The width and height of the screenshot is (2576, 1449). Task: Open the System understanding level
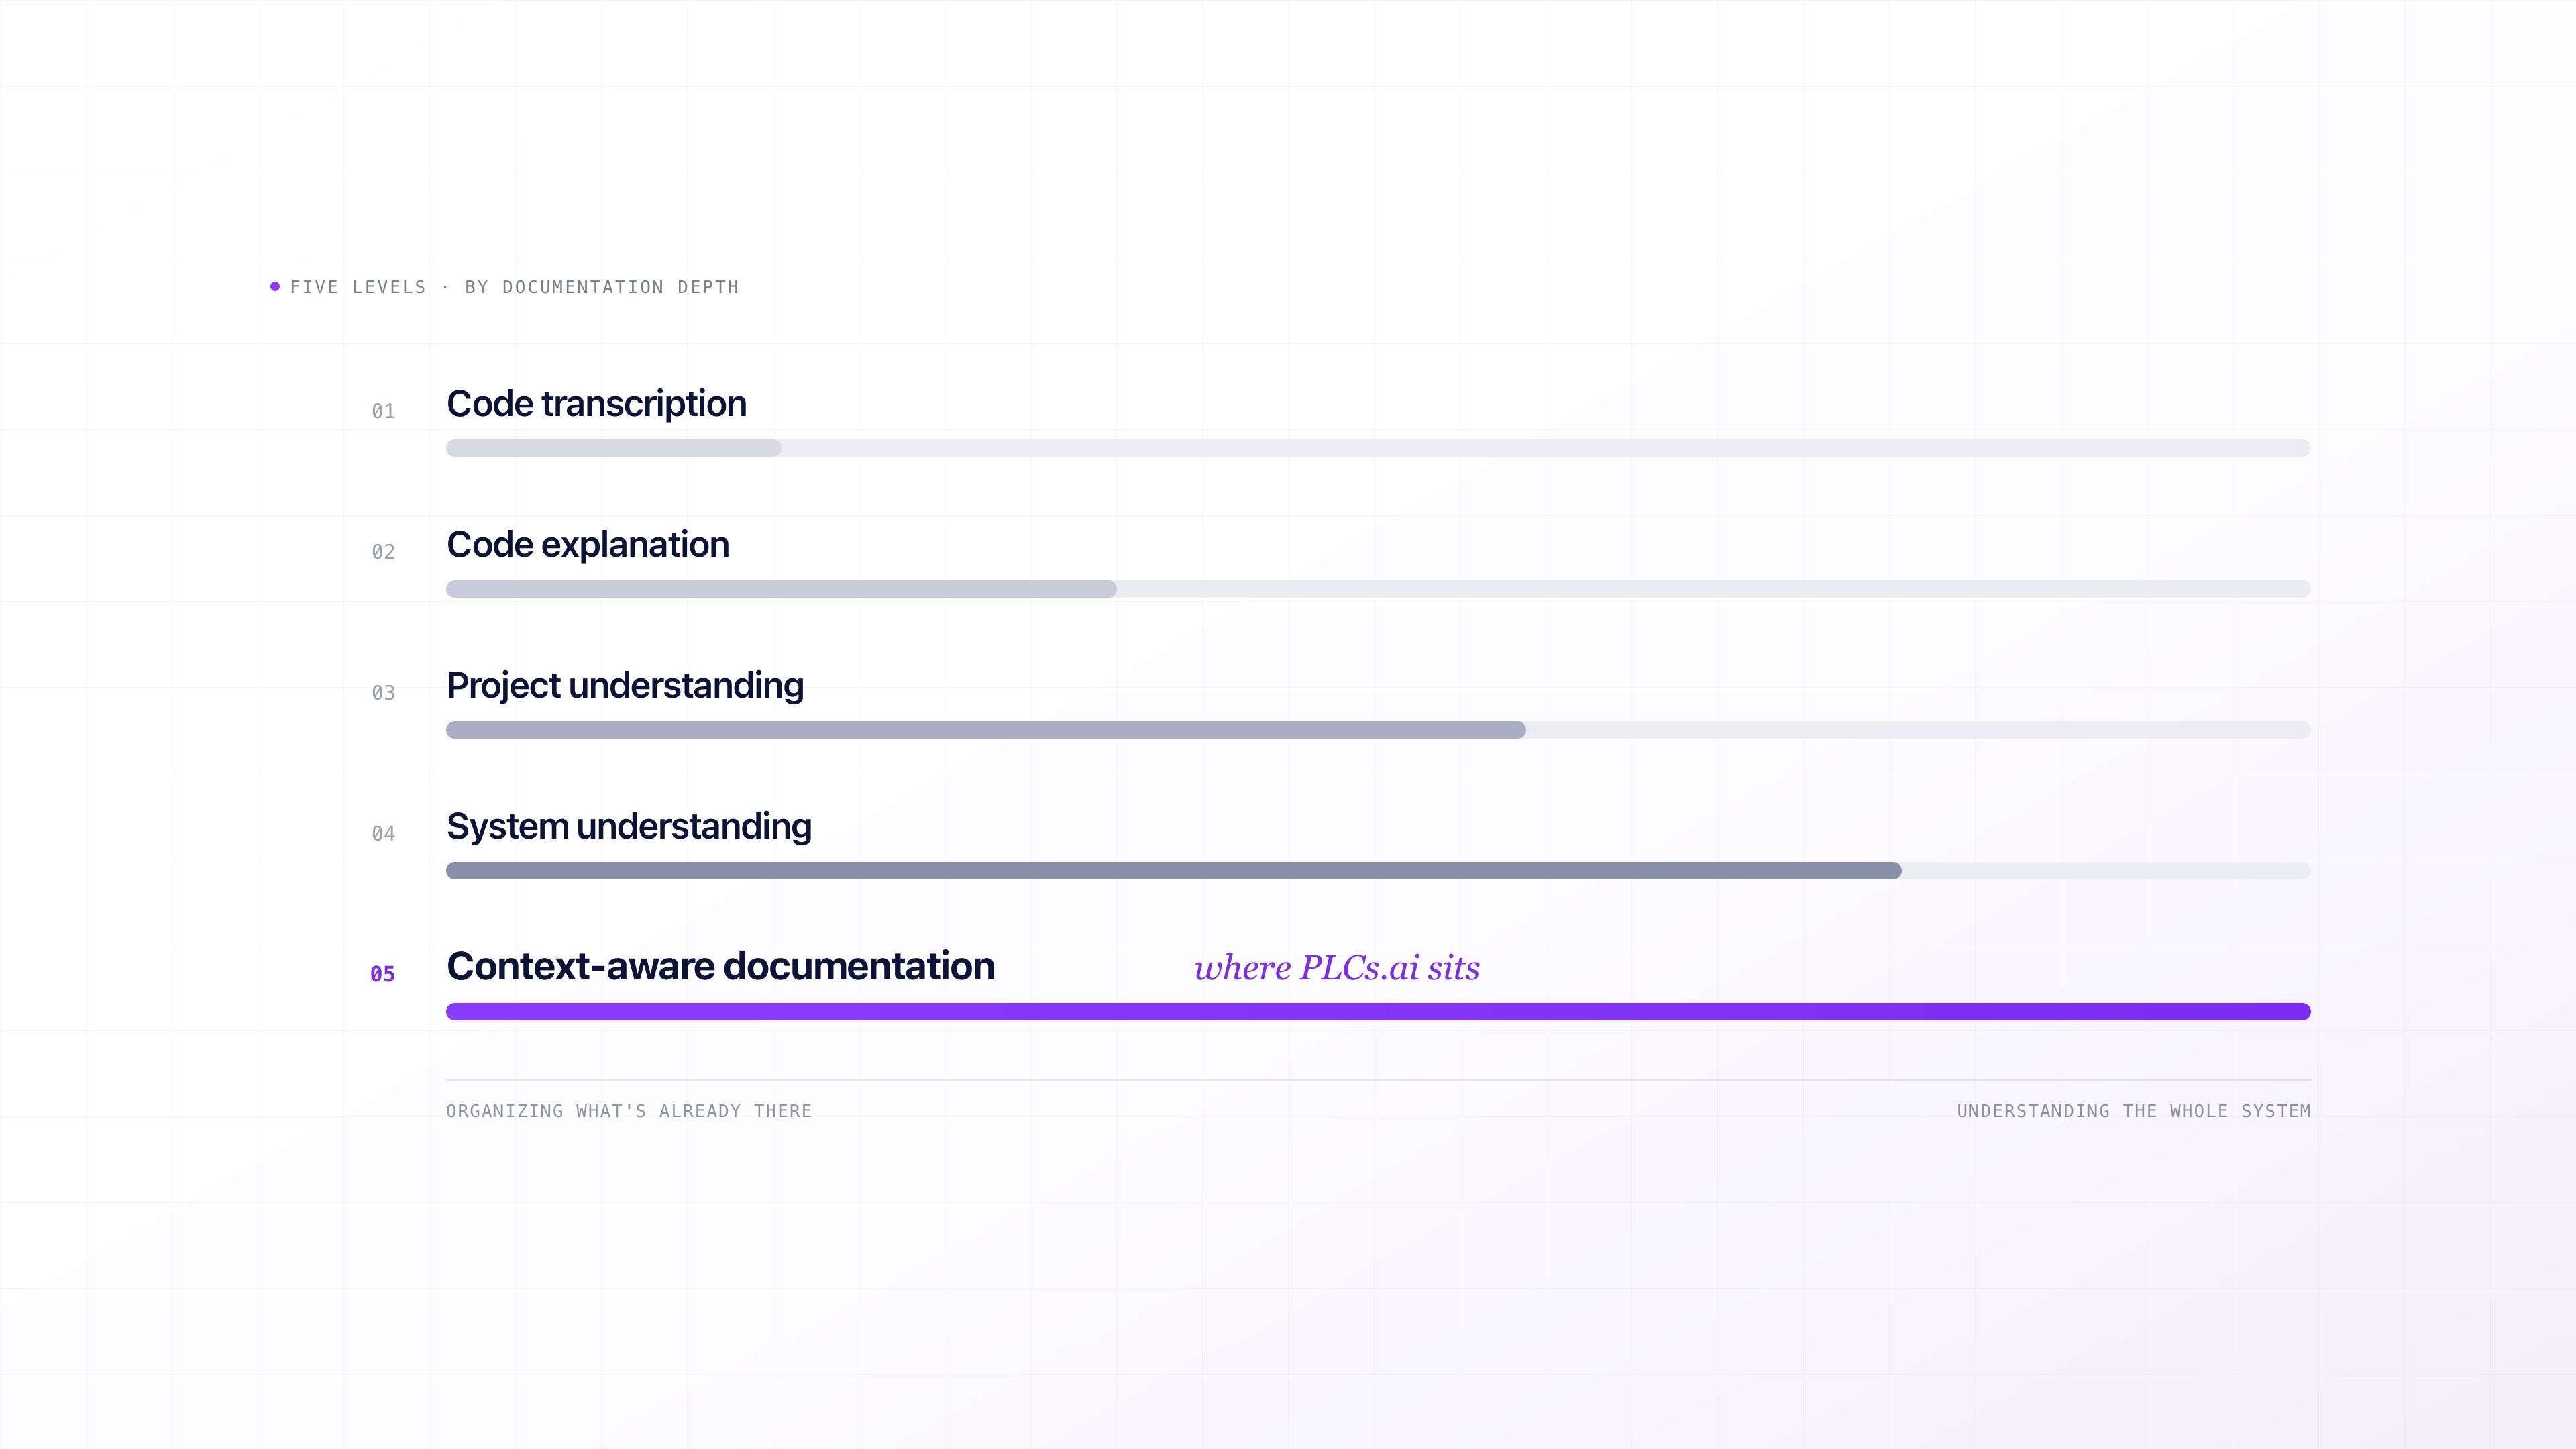click(x=629, y=827)
